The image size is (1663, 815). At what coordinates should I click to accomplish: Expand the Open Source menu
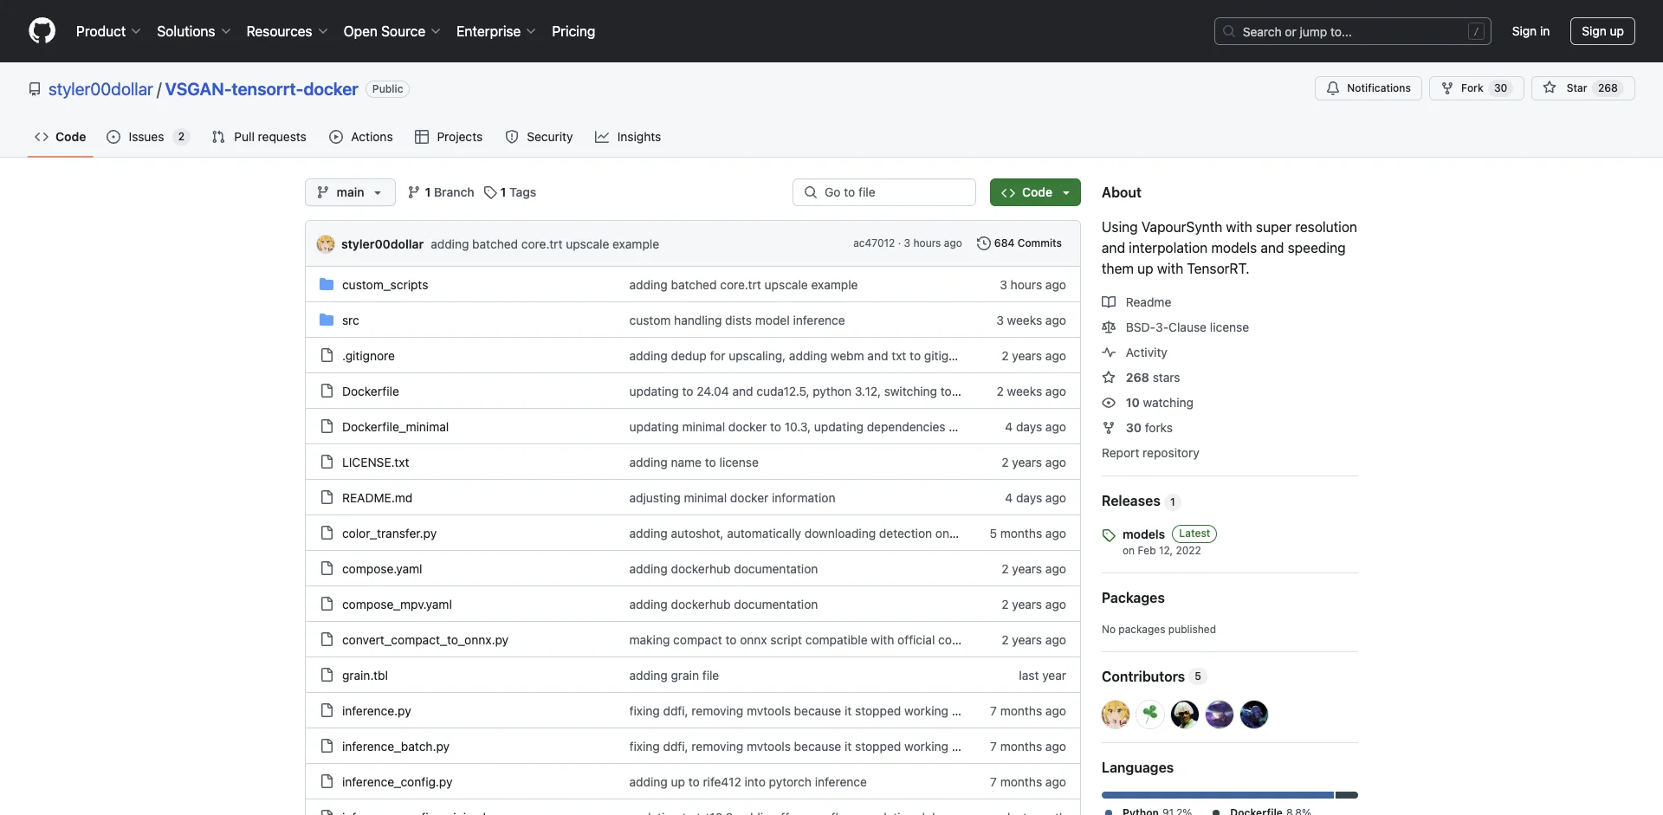tap(392, 31)
